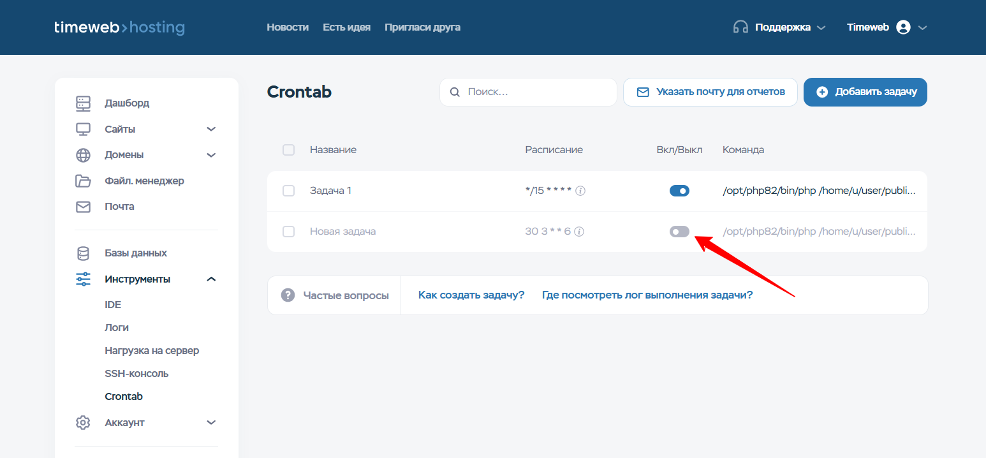
Task: Click the Аккаунт gear icon in sidebar
Action: (x=83, y=423)
